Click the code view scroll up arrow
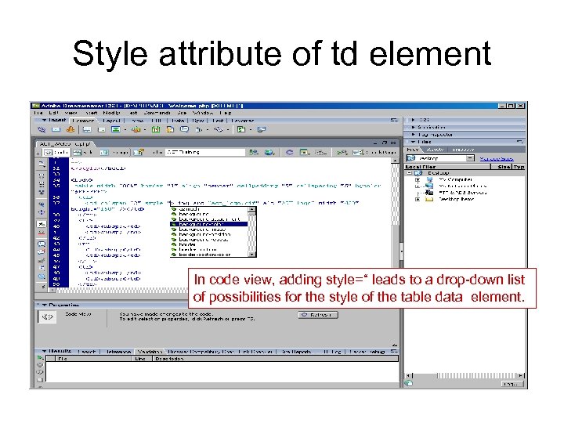This screenshot has width=564, height=423. point(395,161)
